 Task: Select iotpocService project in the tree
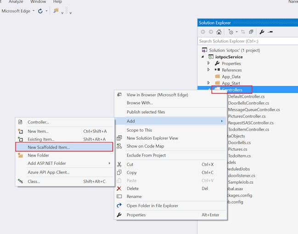(x=229, y=57)
